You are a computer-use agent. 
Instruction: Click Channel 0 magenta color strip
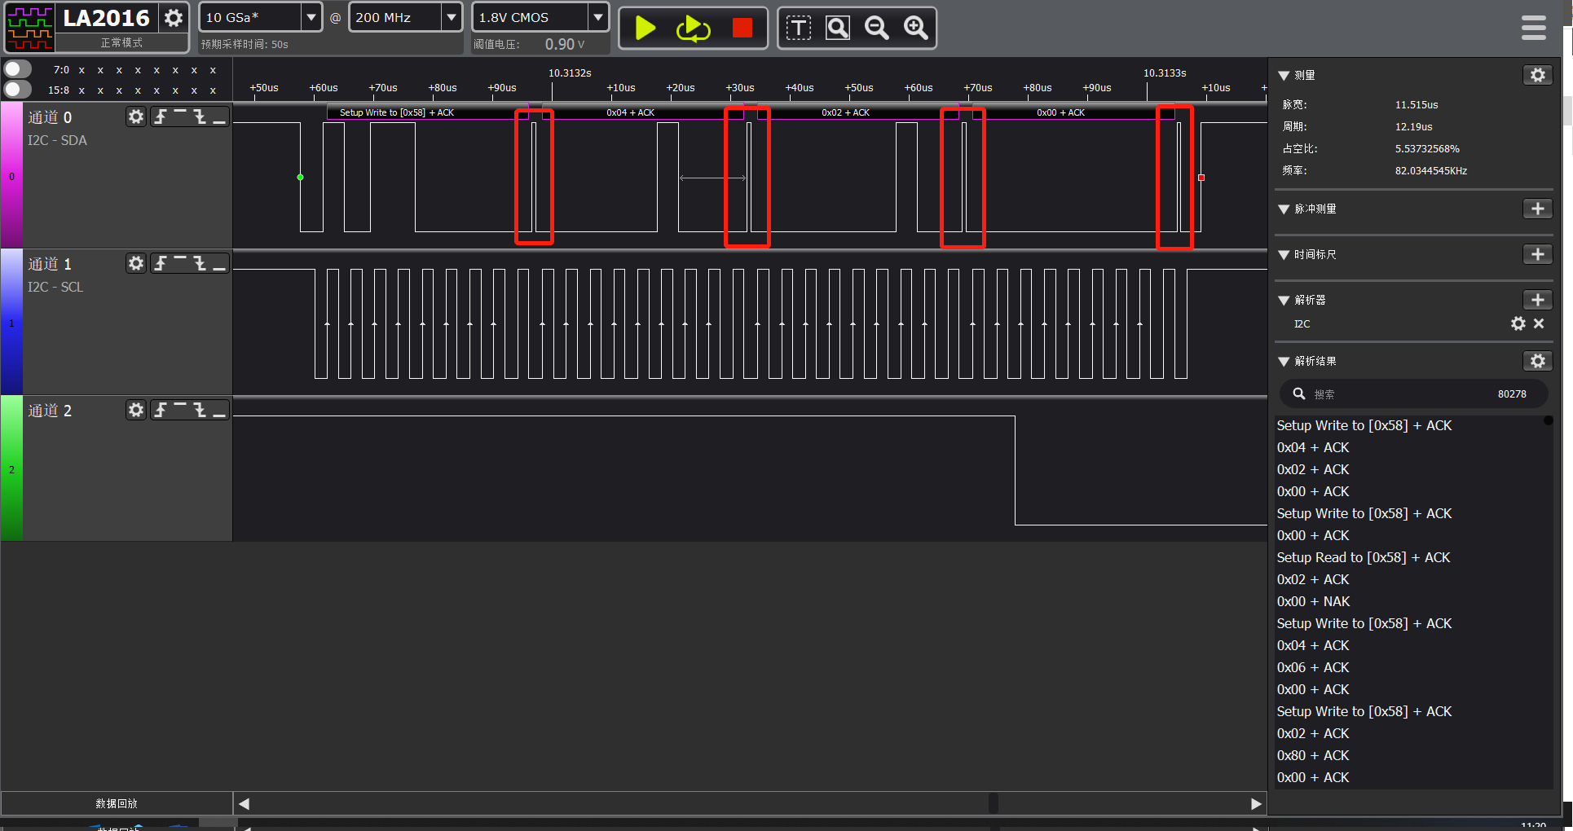(11, 175)
